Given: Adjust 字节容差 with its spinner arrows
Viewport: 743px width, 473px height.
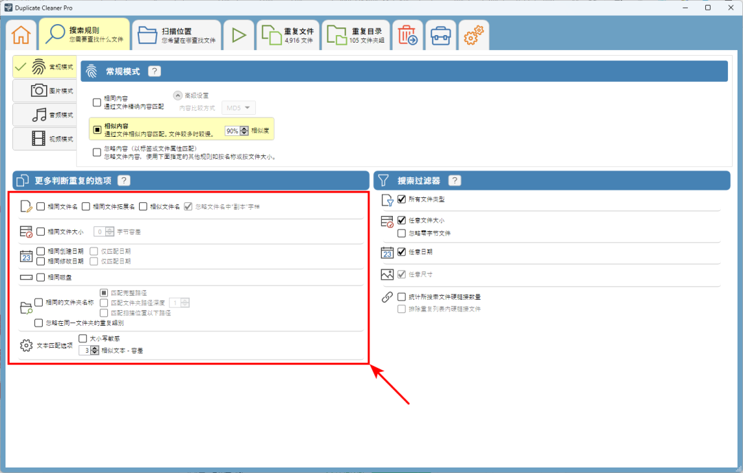Looking at the screenshot, I should pyautogui.click(x=110, y=232).
